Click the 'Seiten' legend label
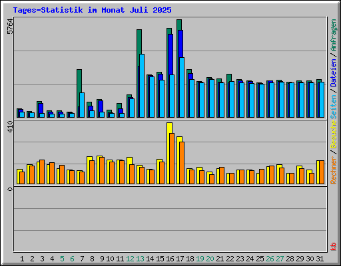 334,107
